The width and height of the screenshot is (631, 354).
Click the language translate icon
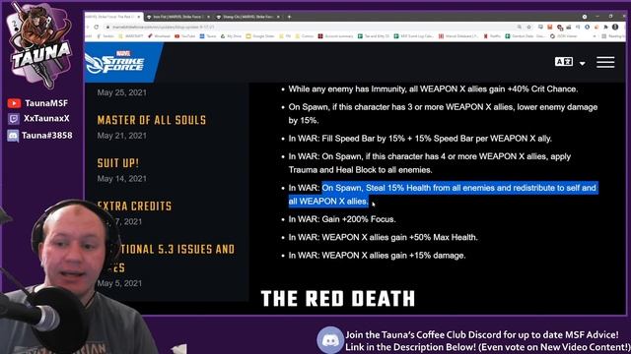pos(563,62)
